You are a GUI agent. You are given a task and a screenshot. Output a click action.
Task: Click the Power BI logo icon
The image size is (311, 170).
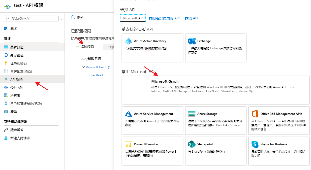pyautogui.click(x=129, y=144)
